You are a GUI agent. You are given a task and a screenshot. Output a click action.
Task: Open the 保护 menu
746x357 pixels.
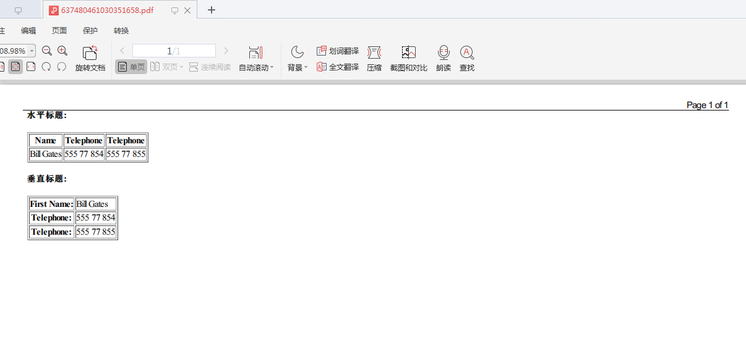[90, 31]
